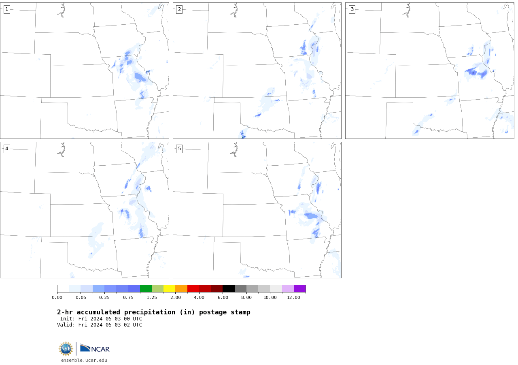
Task: Click the lavender color swatch
Action: pos(288,289)
